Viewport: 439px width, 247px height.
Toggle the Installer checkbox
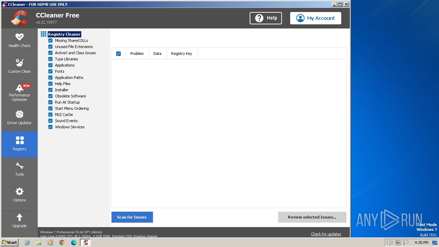[50, 90]
